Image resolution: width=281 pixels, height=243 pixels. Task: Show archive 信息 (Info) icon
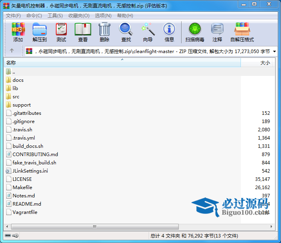click(x=169, y=29)
